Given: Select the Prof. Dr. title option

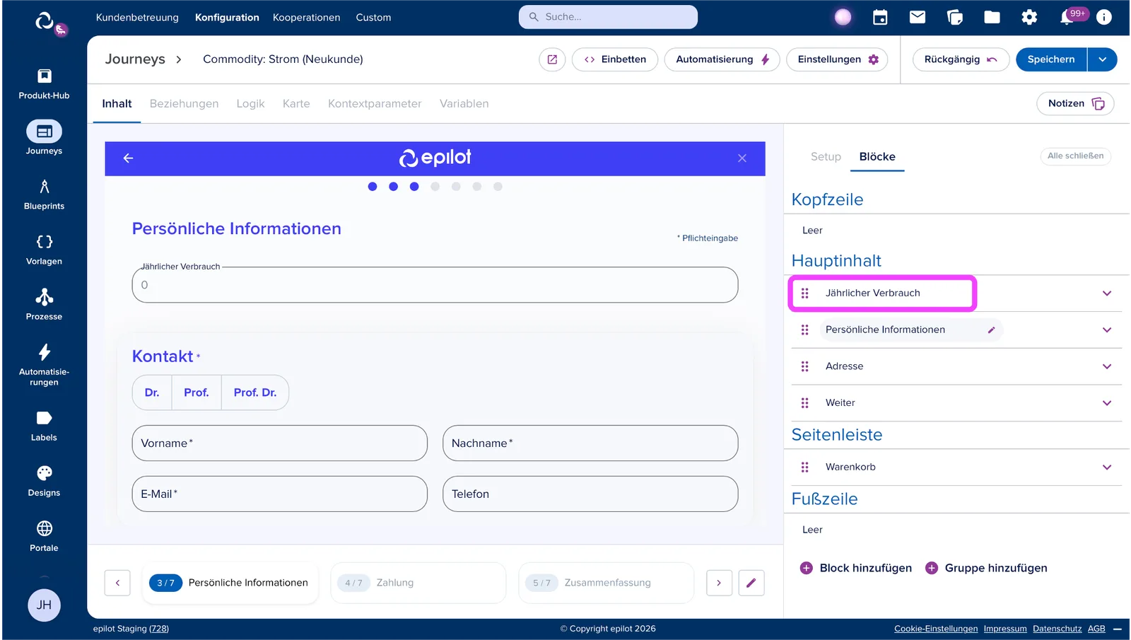Looking at the screenshot, I should [255, 392].
